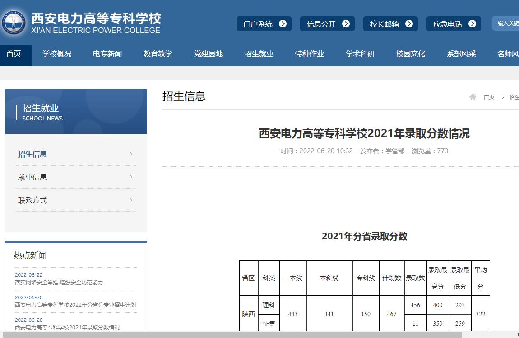The width and height of the screenshot is (519, 338).
Task: Click the 科类 table header
Action: point(269,278)
